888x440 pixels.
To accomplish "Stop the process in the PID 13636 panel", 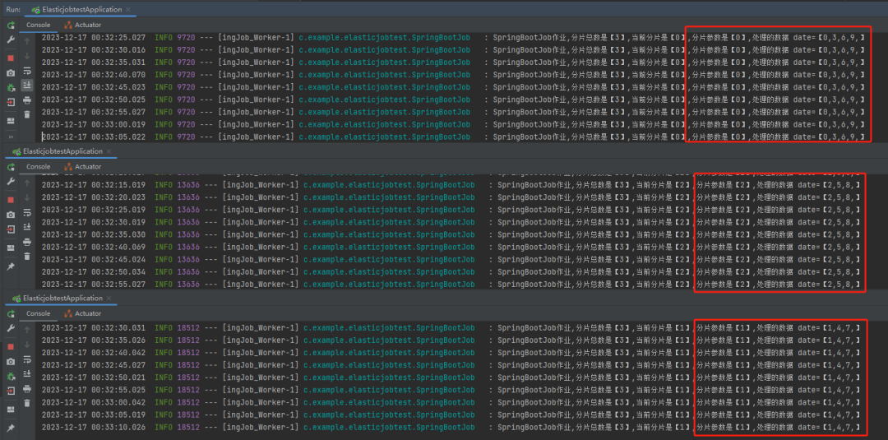I will [11, 200].
